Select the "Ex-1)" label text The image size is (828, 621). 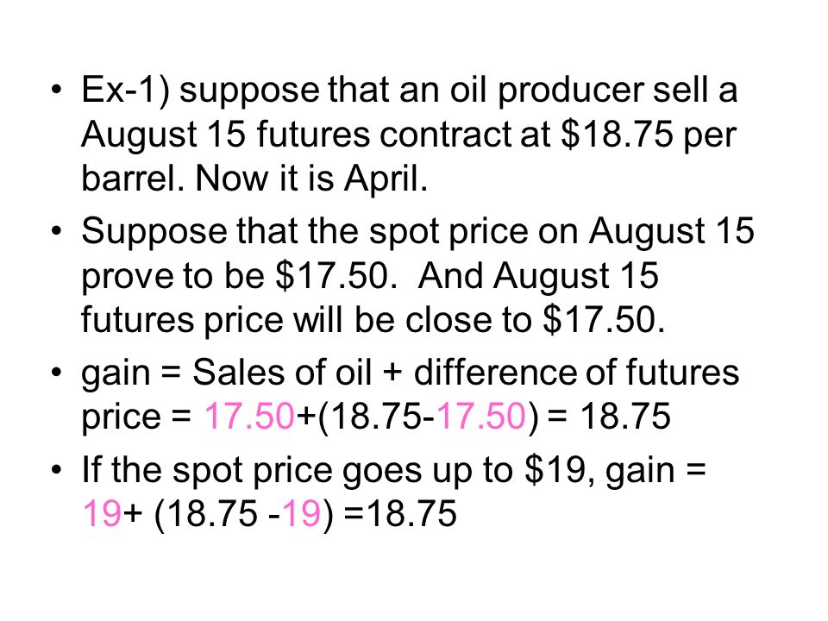coord(126,91)
